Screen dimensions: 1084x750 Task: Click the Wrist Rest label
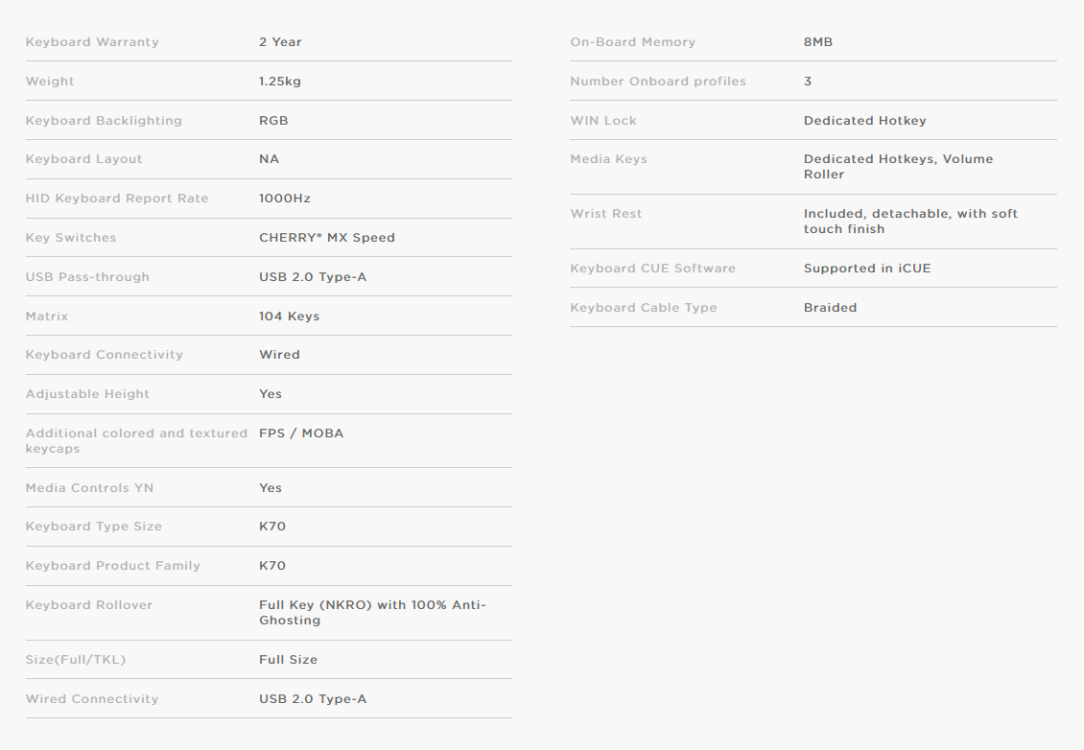click(606, 214)
